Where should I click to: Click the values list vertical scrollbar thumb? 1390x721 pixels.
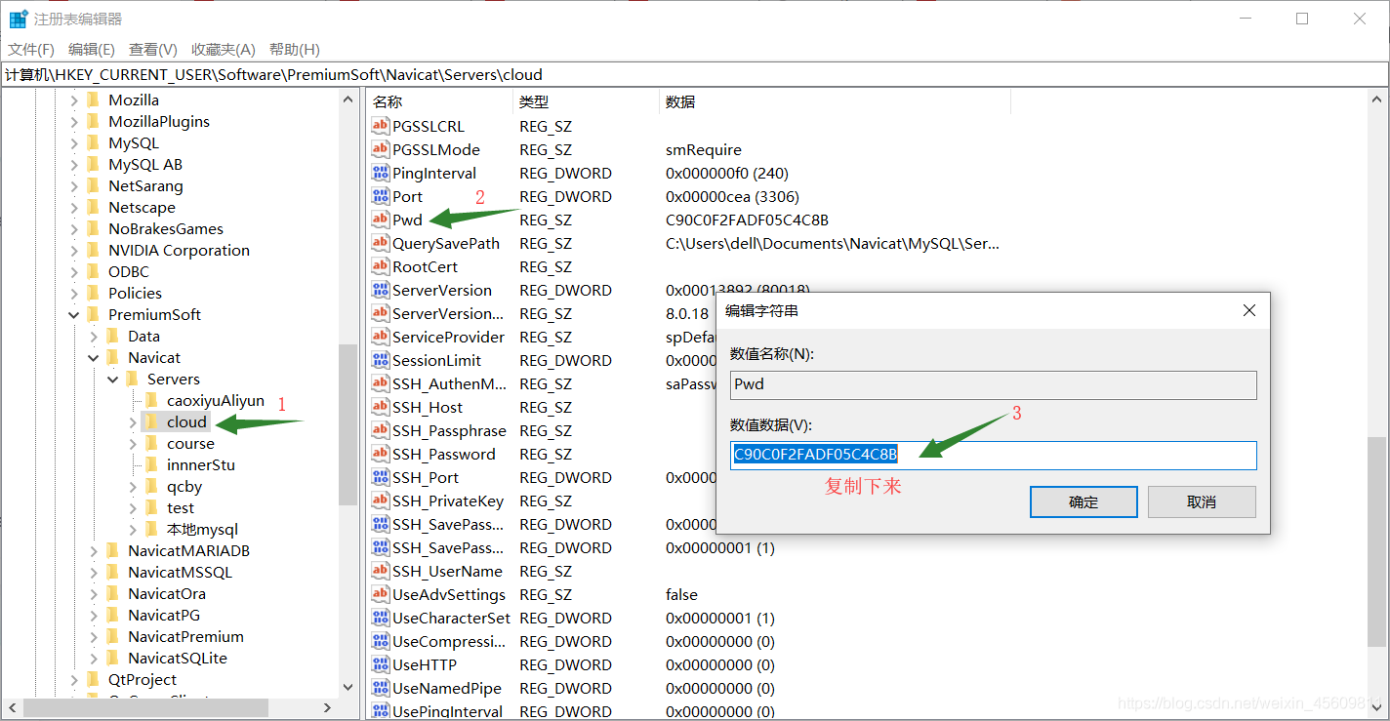1376,541
